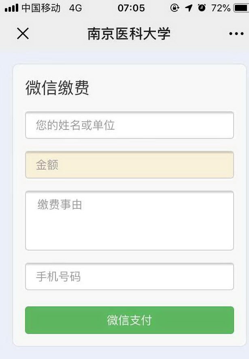Focus the 您的姓名或单位 name field
This screenshot has height=359, width=249.
(x=130, y=125)
